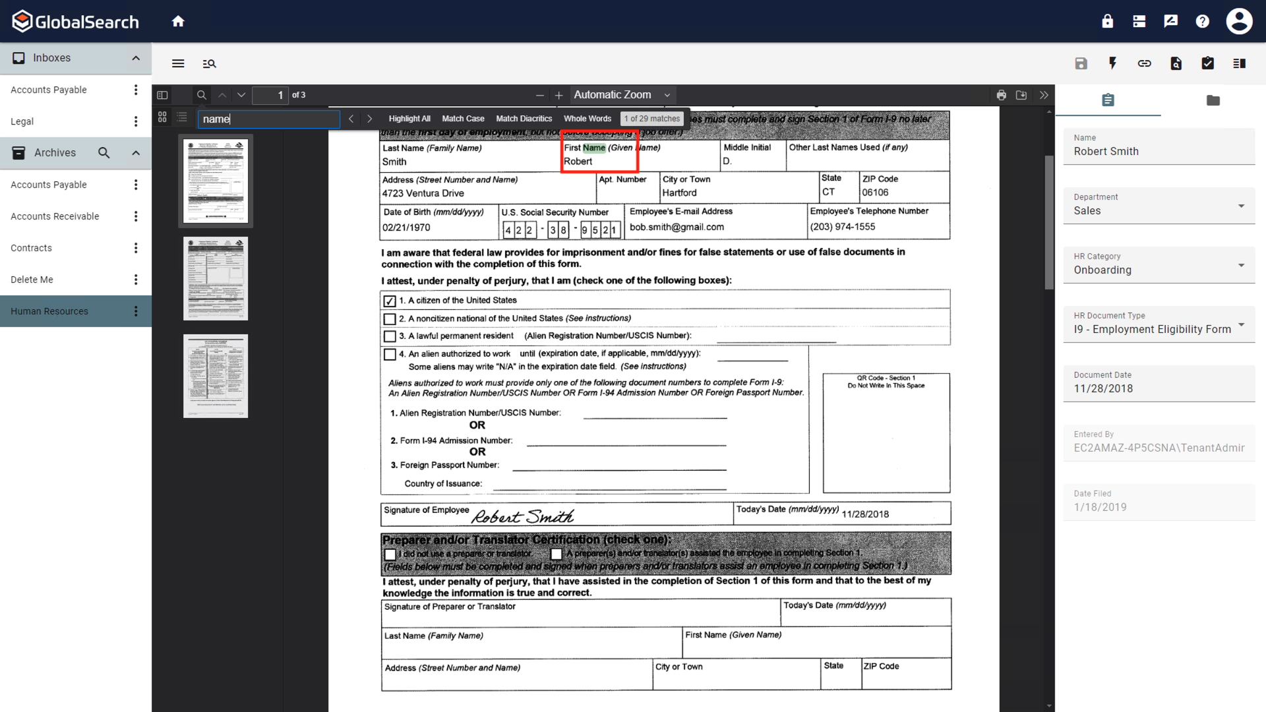
Task: Open the Automatic Zoom dropdown
Action: (x=621, y=95)
